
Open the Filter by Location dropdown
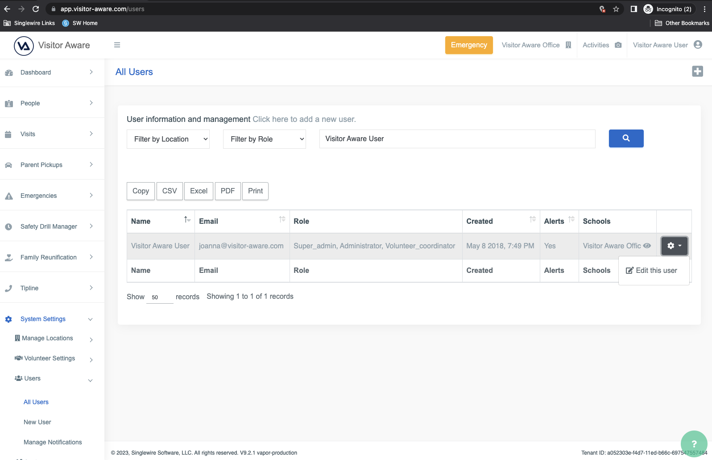(x=168, y=139)
